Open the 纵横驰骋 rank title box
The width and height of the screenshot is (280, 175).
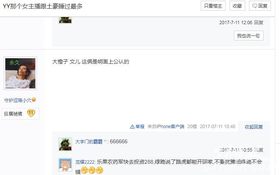click(x=20, y=114)
